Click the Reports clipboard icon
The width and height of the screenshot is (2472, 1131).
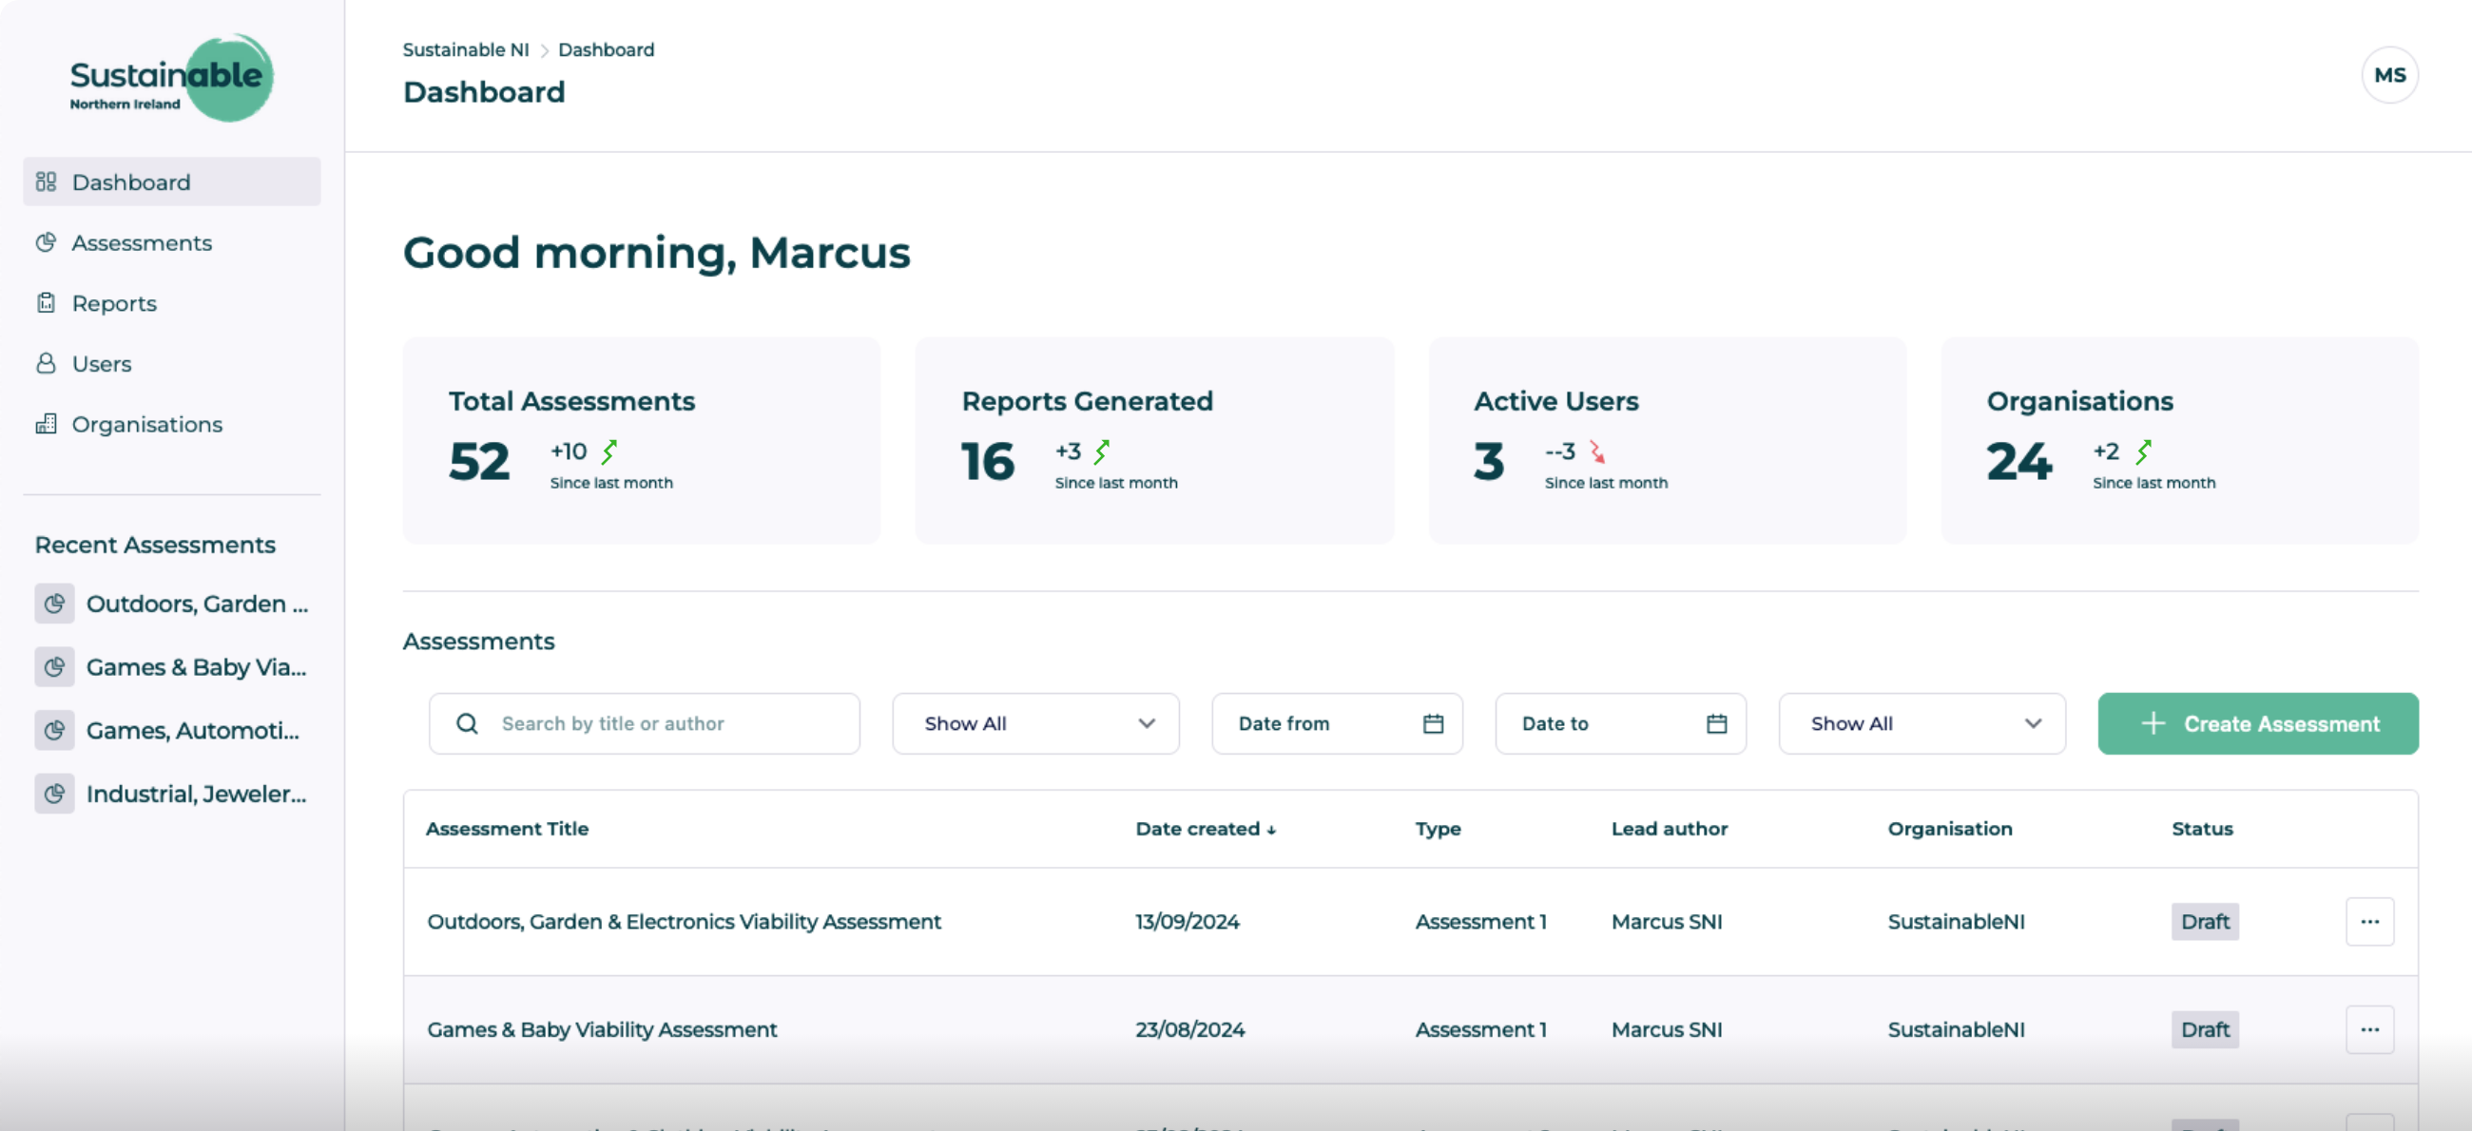(45, 303)
